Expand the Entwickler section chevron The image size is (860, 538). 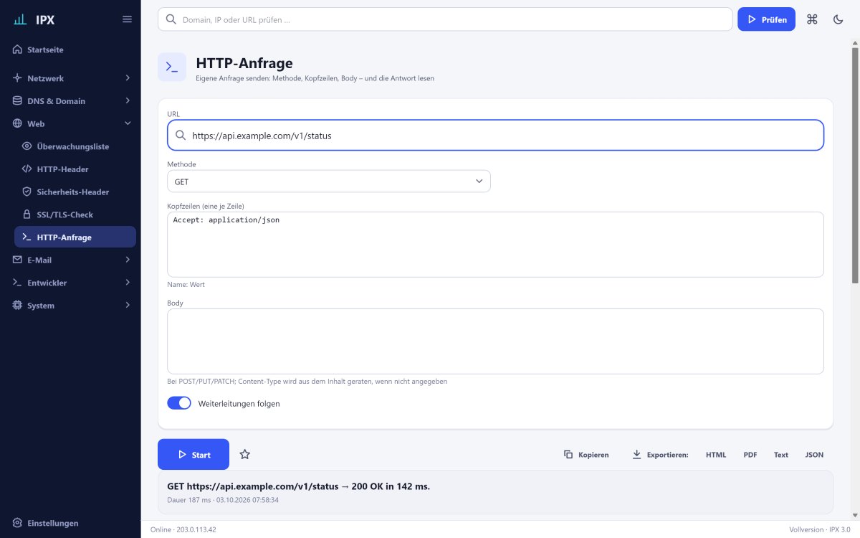pos(128,283)
